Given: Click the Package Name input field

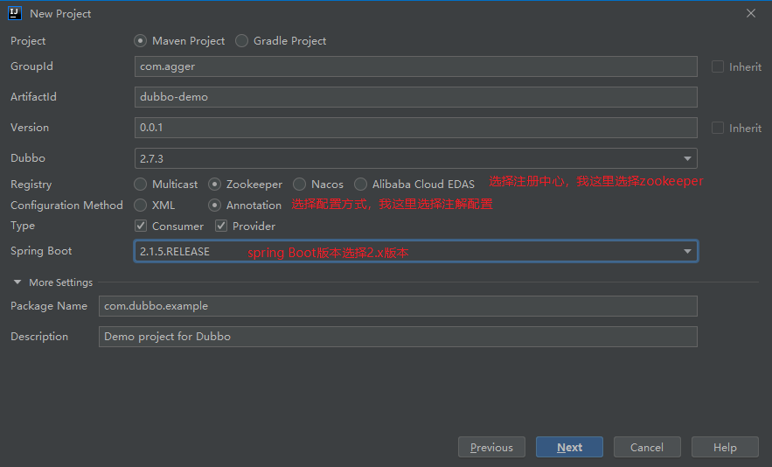Looking at the screenshot, I should (398, 306).
